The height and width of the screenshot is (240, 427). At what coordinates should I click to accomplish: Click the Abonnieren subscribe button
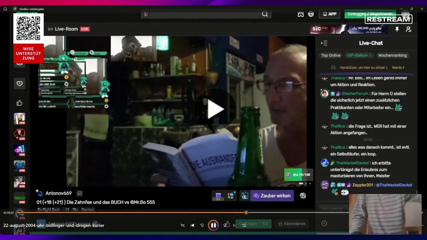292,224
